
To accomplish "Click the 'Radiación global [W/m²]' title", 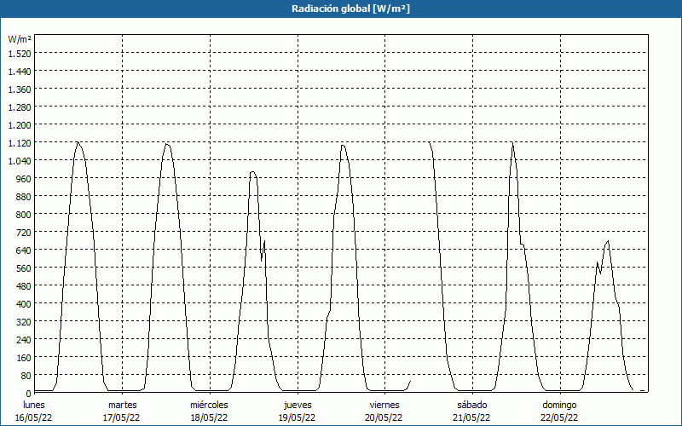I will click(350, 9).
